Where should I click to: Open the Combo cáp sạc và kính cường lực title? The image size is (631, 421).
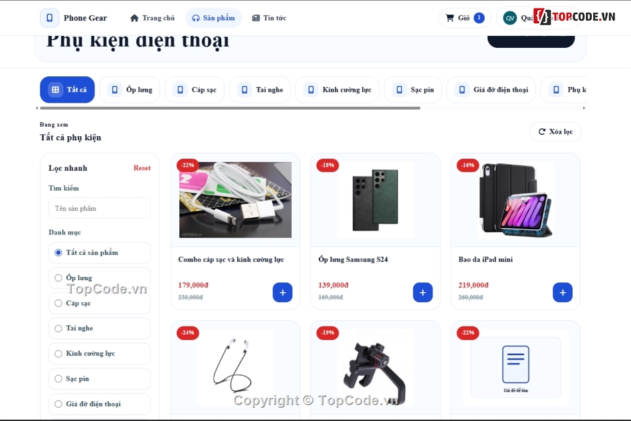click(x=231, y=260)
